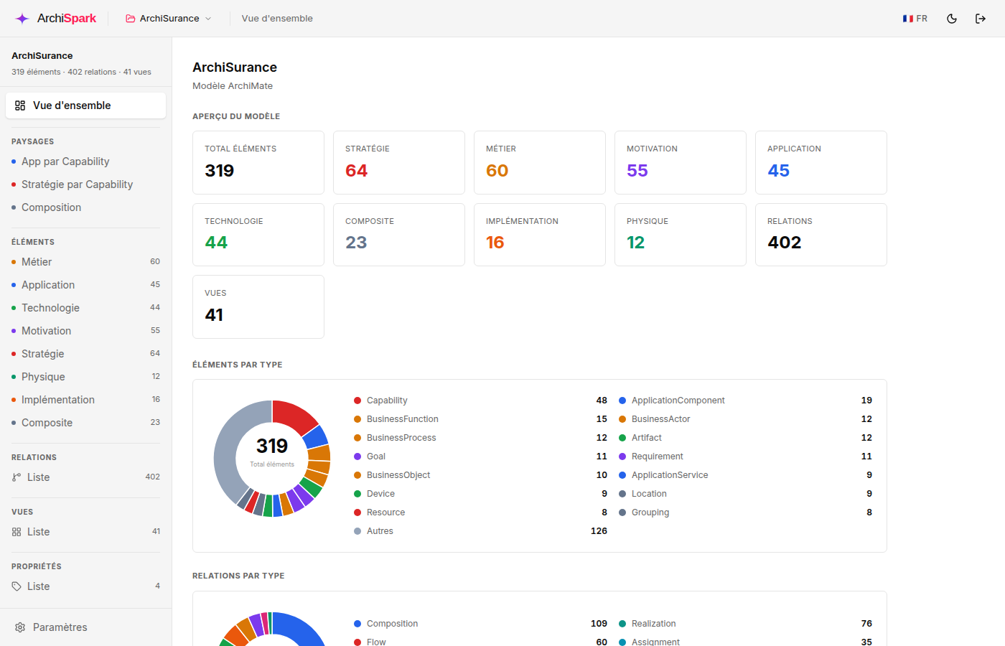Click the Location legend entry

(745, 494)
